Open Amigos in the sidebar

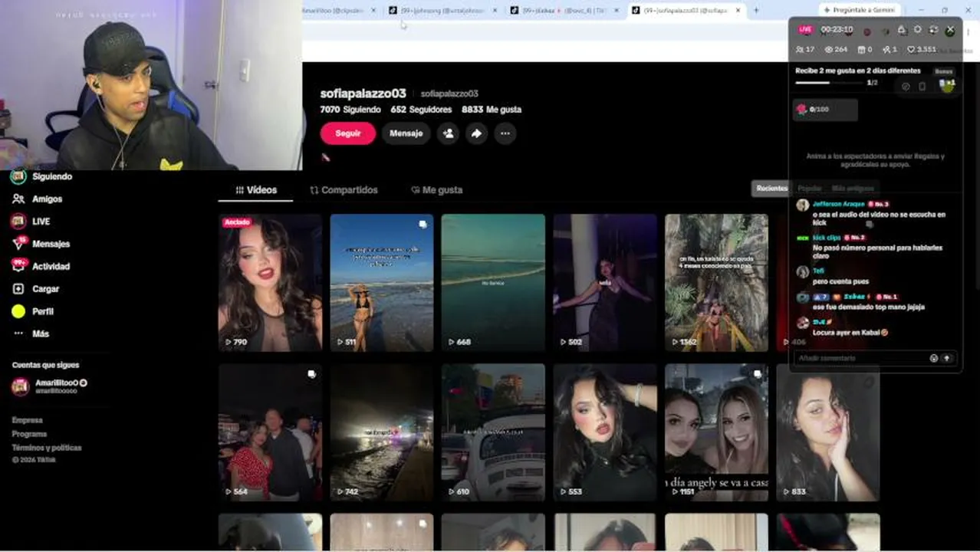tap(38, 199)
